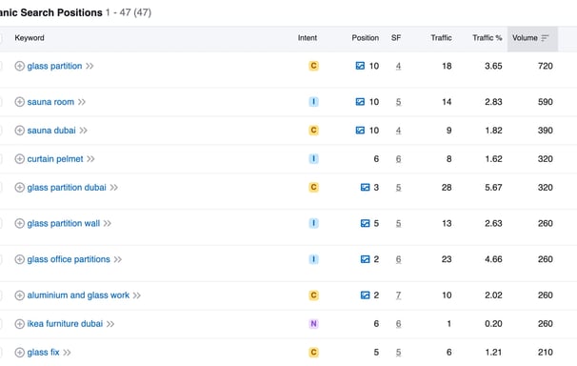Sort table by the Traffic % column header

(x=487, y=38)
